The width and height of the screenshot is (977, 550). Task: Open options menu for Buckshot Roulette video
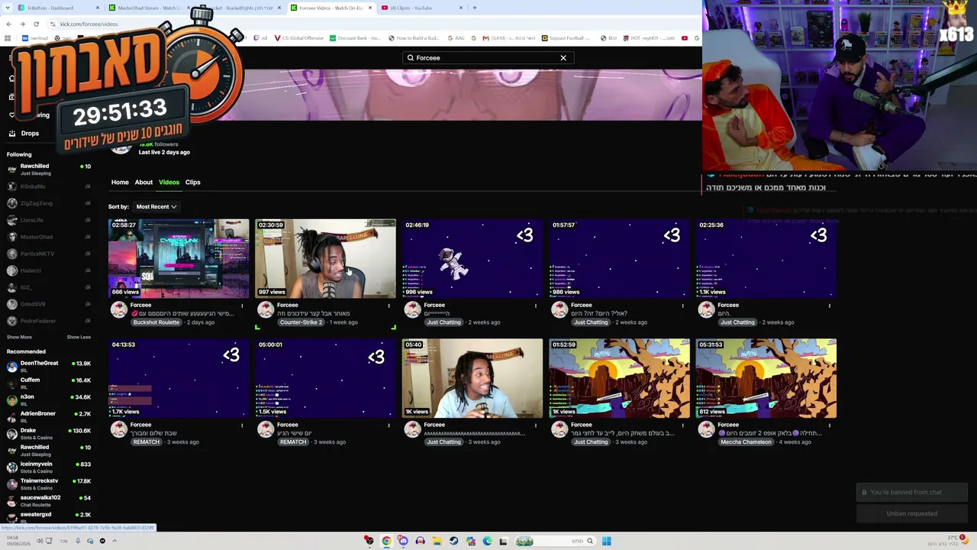(242, 306)
